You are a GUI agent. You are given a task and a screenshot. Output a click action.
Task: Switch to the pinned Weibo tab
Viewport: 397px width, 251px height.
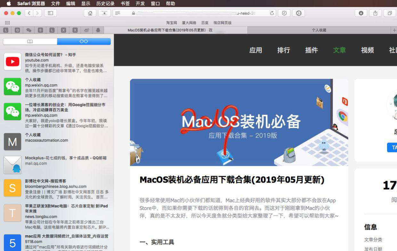tap(86, 30)
